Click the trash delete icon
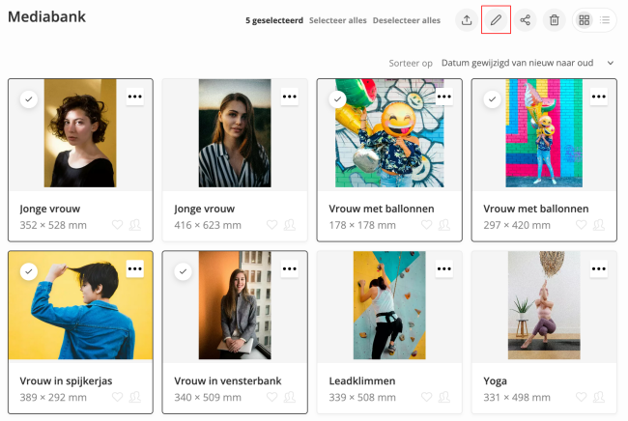628x421 pixels. 554,19
